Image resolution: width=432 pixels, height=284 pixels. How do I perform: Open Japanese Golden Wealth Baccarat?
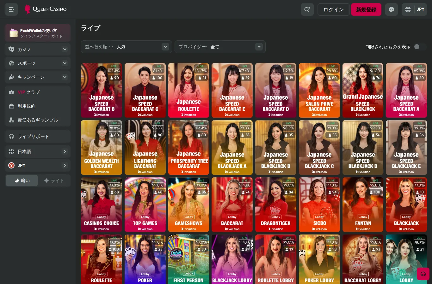(x=102, y=147)
